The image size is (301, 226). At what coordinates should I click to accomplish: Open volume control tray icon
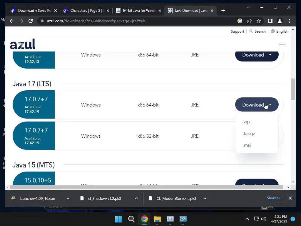tap(264, 219)
